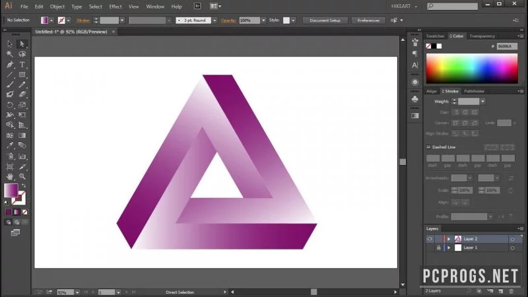This screenshot has width=528, height=297.
Task: Select the Blob Brush tool
Action: coord(9,94)
